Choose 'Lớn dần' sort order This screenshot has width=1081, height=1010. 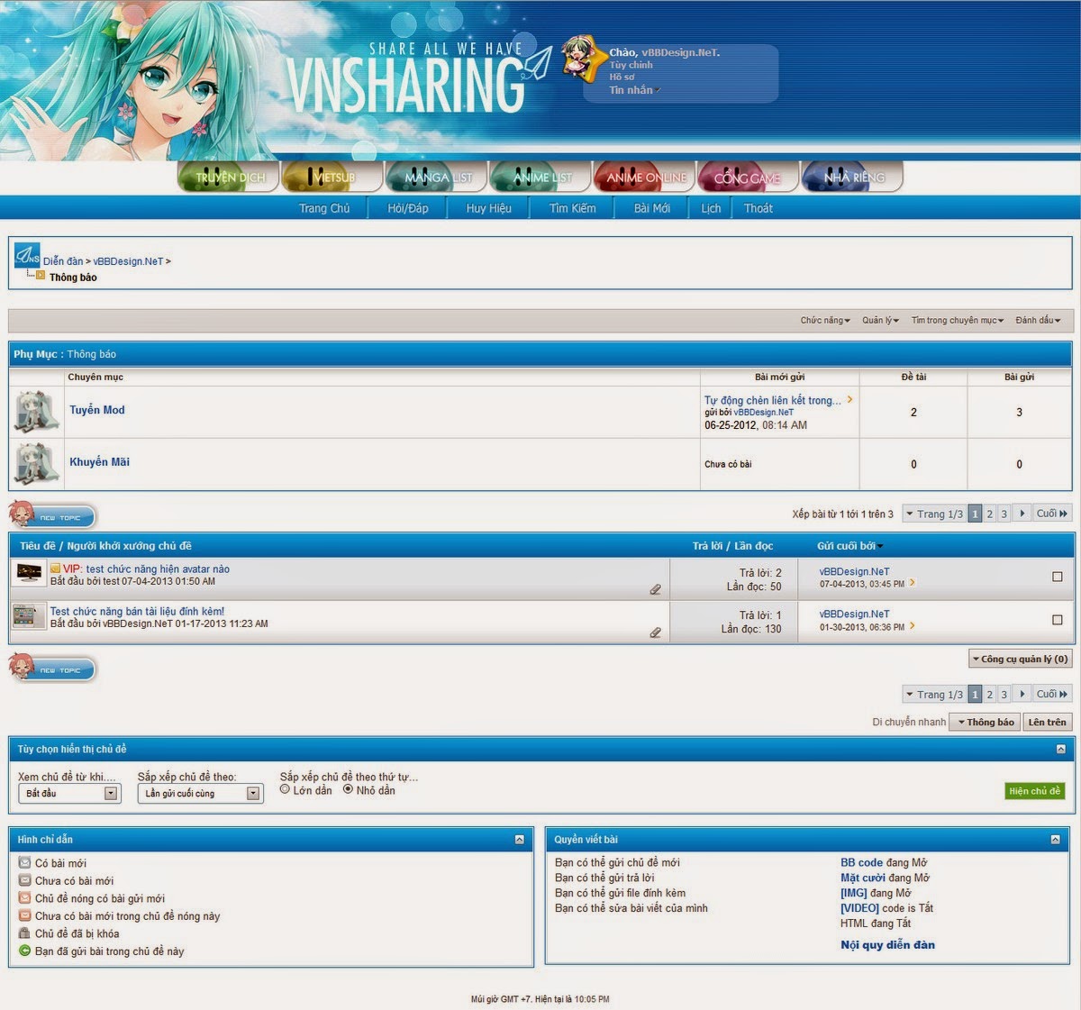(285, 789)
